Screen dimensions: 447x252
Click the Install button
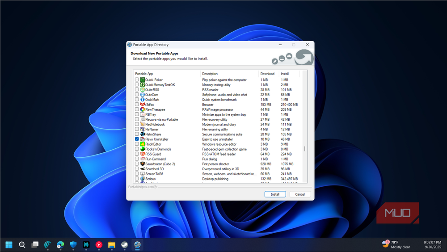pos(275,194)
